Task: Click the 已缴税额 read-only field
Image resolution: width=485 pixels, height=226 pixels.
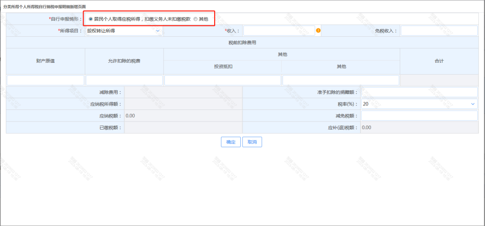Action: click(x=183, y=127)
